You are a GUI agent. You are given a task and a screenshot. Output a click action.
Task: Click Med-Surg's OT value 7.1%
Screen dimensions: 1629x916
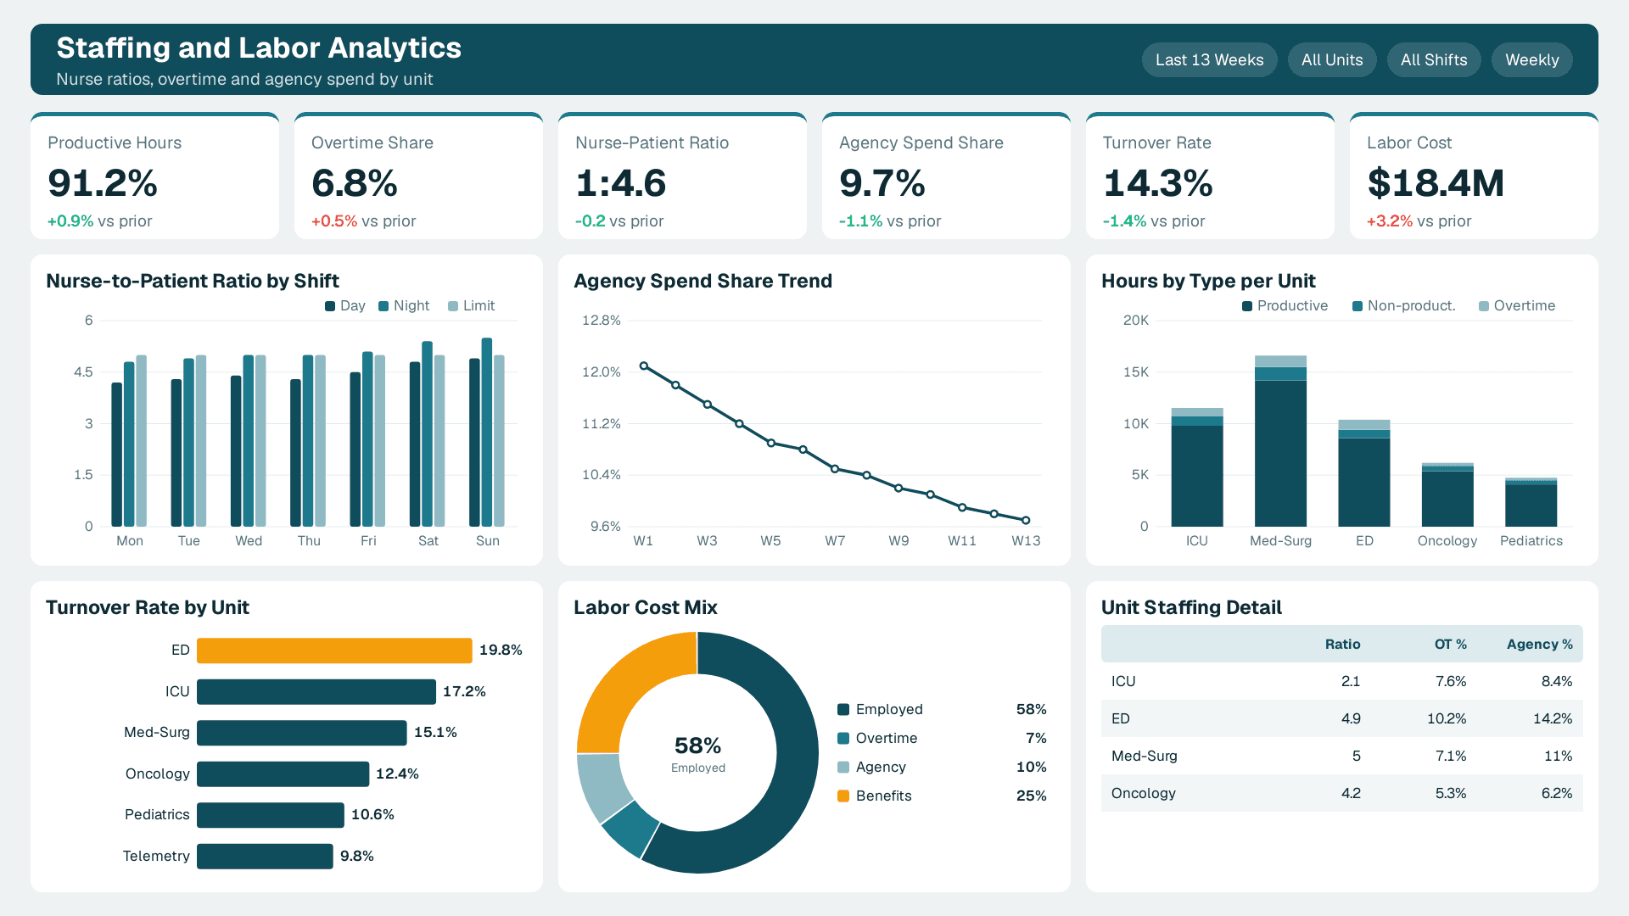[x=1450, y=756]
